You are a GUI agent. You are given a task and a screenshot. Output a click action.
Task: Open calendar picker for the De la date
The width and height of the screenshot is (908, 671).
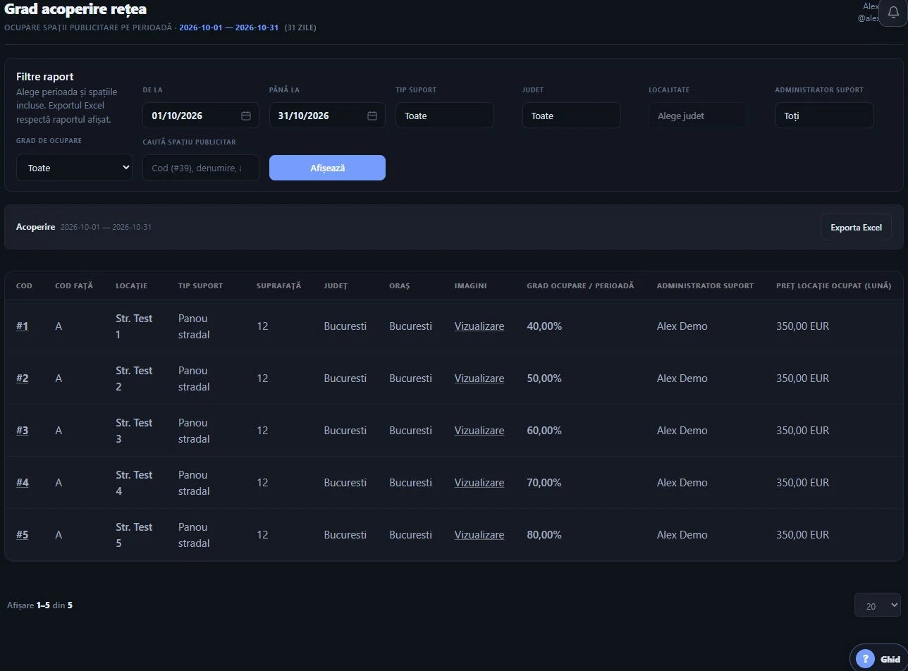pyautogui.click(x=246, y=116)
